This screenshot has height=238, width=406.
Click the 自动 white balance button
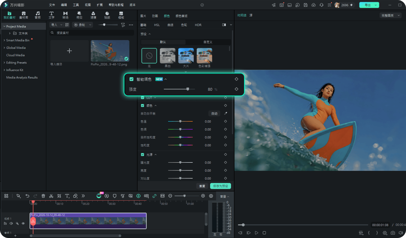pos(214,113)
